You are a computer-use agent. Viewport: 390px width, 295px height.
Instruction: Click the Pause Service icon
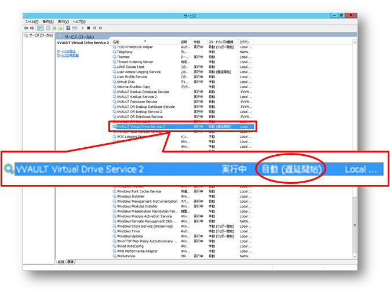click(94, 28)
